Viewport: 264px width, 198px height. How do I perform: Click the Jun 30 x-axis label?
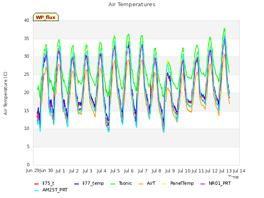(46, 170)
